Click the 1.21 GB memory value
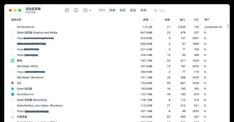 point(147,27)
